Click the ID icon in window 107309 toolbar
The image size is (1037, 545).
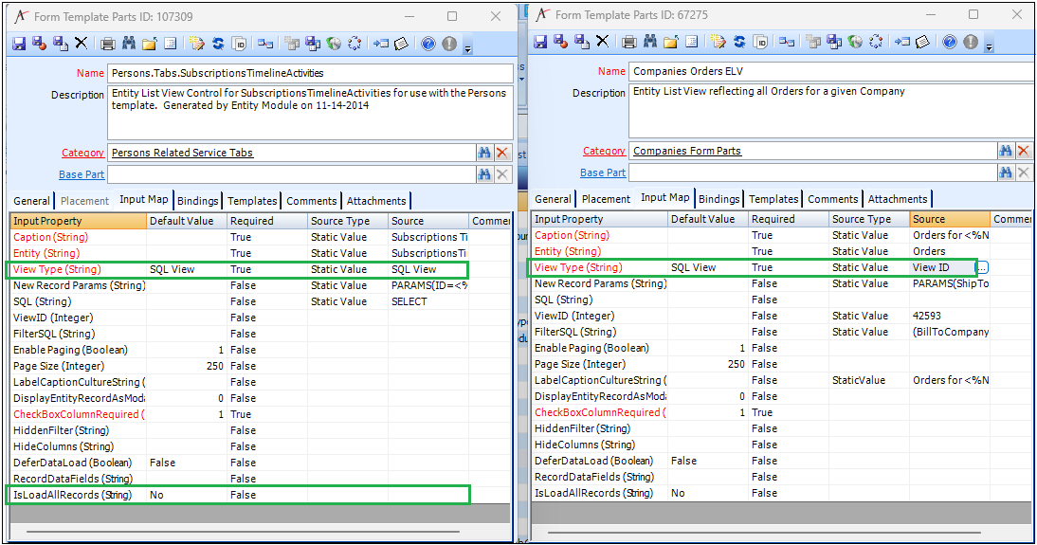click(x=240, y=45)
